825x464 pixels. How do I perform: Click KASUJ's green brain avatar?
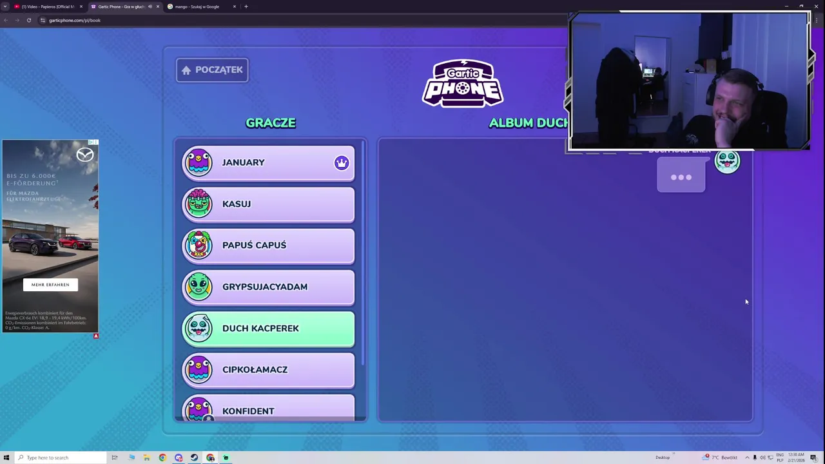199,204
